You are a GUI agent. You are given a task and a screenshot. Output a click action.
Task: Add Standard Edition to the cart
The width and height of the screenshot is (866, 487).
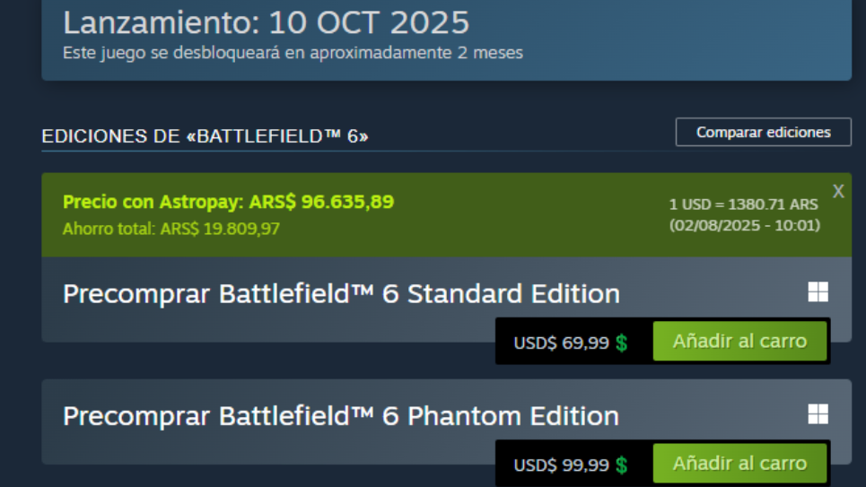tap(739, 342)
